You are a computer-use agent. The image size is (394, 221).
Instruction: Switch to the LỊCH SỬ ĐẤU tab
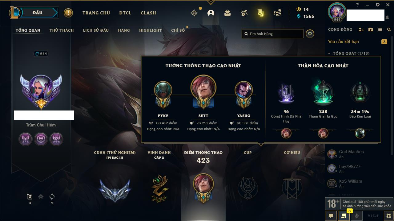pyautogui.click(x=96, y=30)
